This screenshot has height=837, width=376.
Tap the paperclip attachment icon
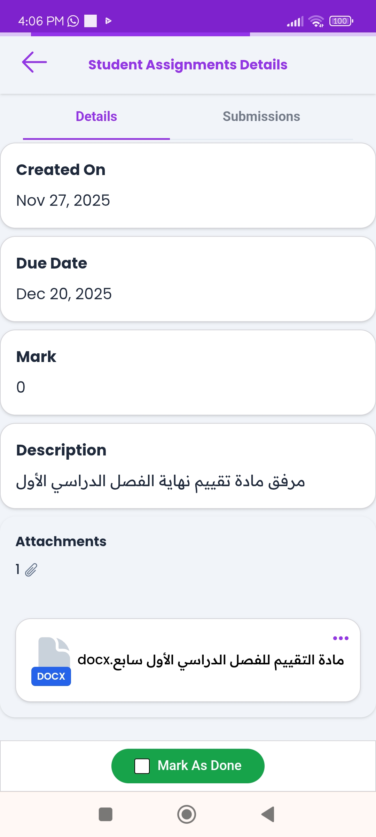click(31, 570)
